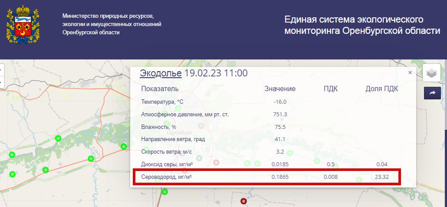Click the Orenburg coat of arms logo

[23, 24]
